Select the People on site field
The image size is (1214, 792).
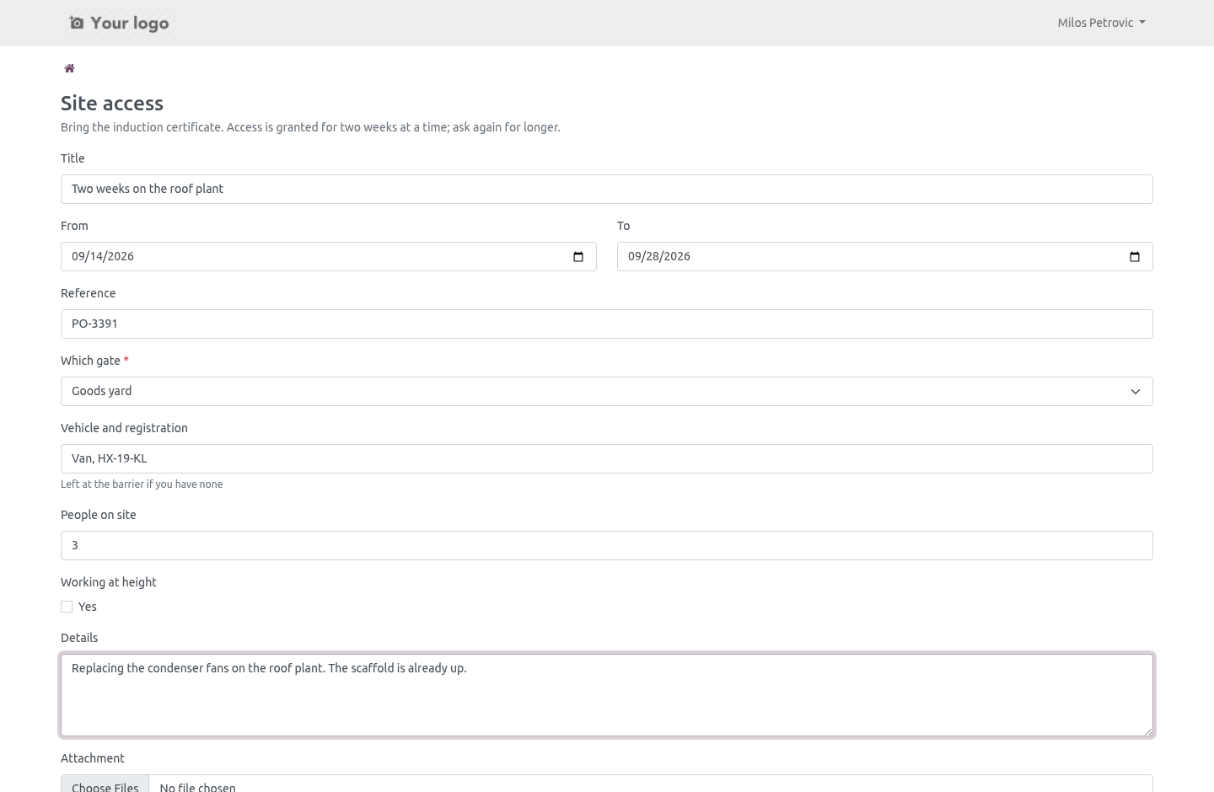pyautogui.click(x=607, y=545)
